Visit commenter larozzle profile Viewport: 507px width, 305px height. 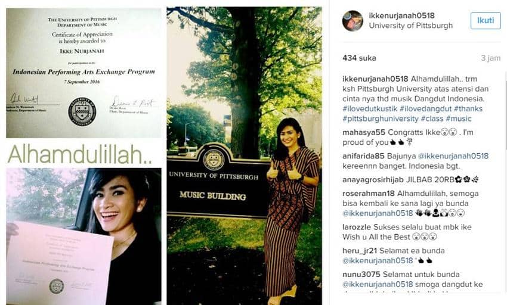[357, 227]
